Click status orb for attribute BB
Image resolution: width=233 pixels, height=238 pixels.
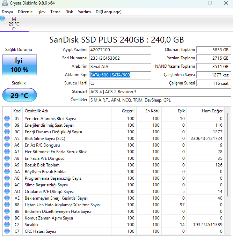[x=7, y=211]
